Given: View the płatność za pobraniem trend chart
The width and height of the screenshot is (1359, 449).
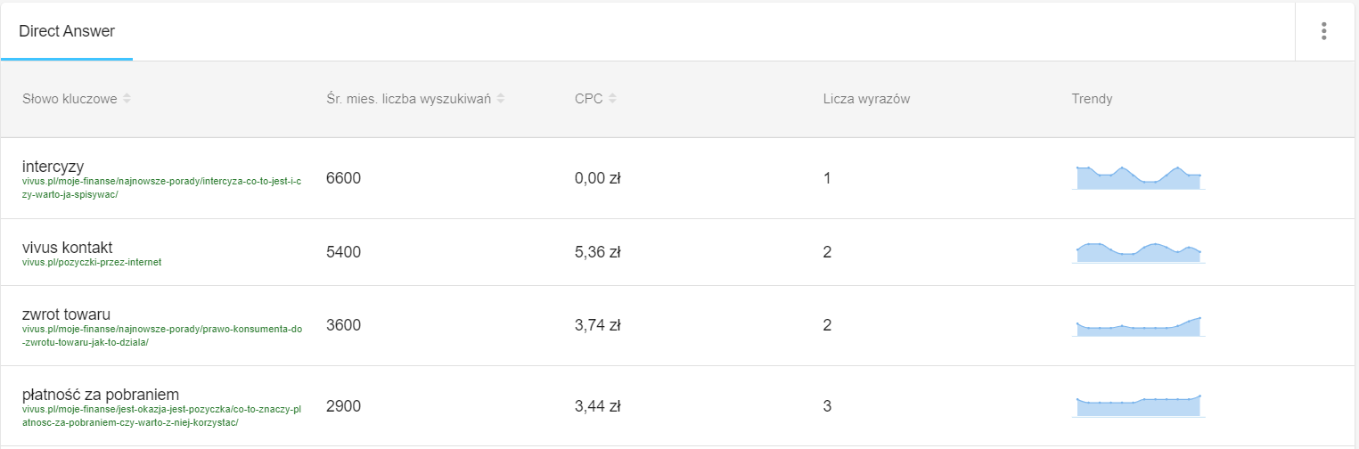Looking at the screenshot, I should pyautogui.click(x=1138, y=406).
